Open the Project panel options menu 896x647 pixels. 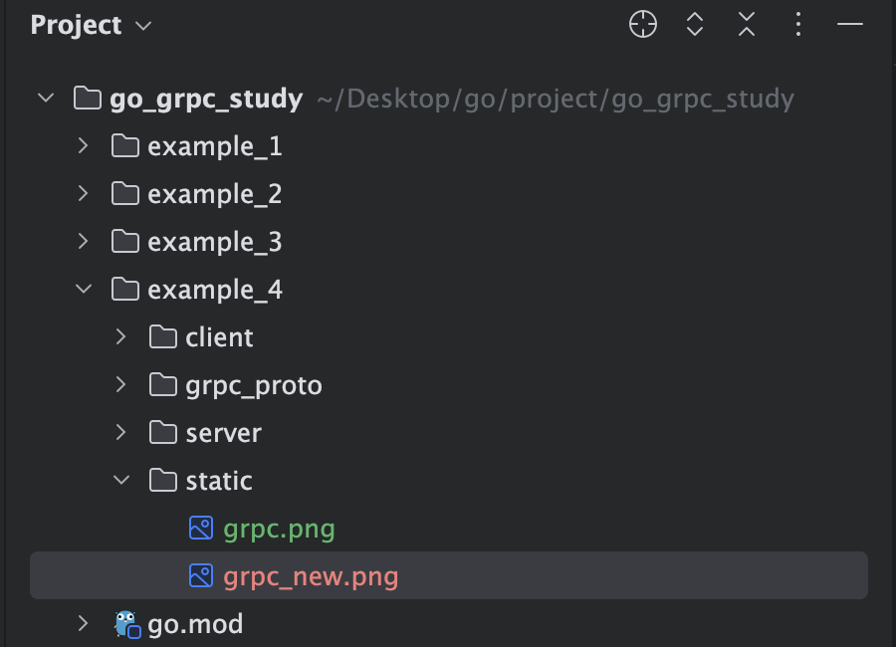[798, 25]
